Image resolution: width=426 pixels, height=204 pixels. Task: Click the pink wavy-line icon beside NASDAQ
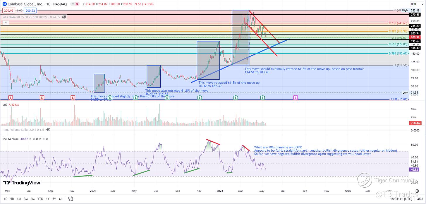[x=77, y=4]
